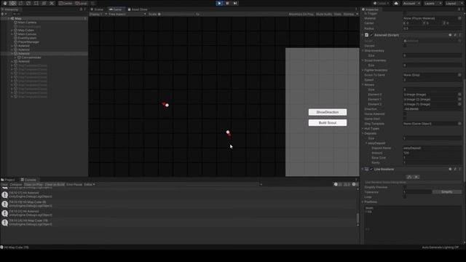
Task: Open the Layers dropdown
Action: 433,3
